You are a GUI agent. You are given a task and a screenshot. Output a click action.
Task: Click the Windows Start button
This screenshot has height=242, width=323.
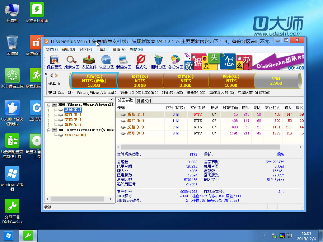[9, 236]
